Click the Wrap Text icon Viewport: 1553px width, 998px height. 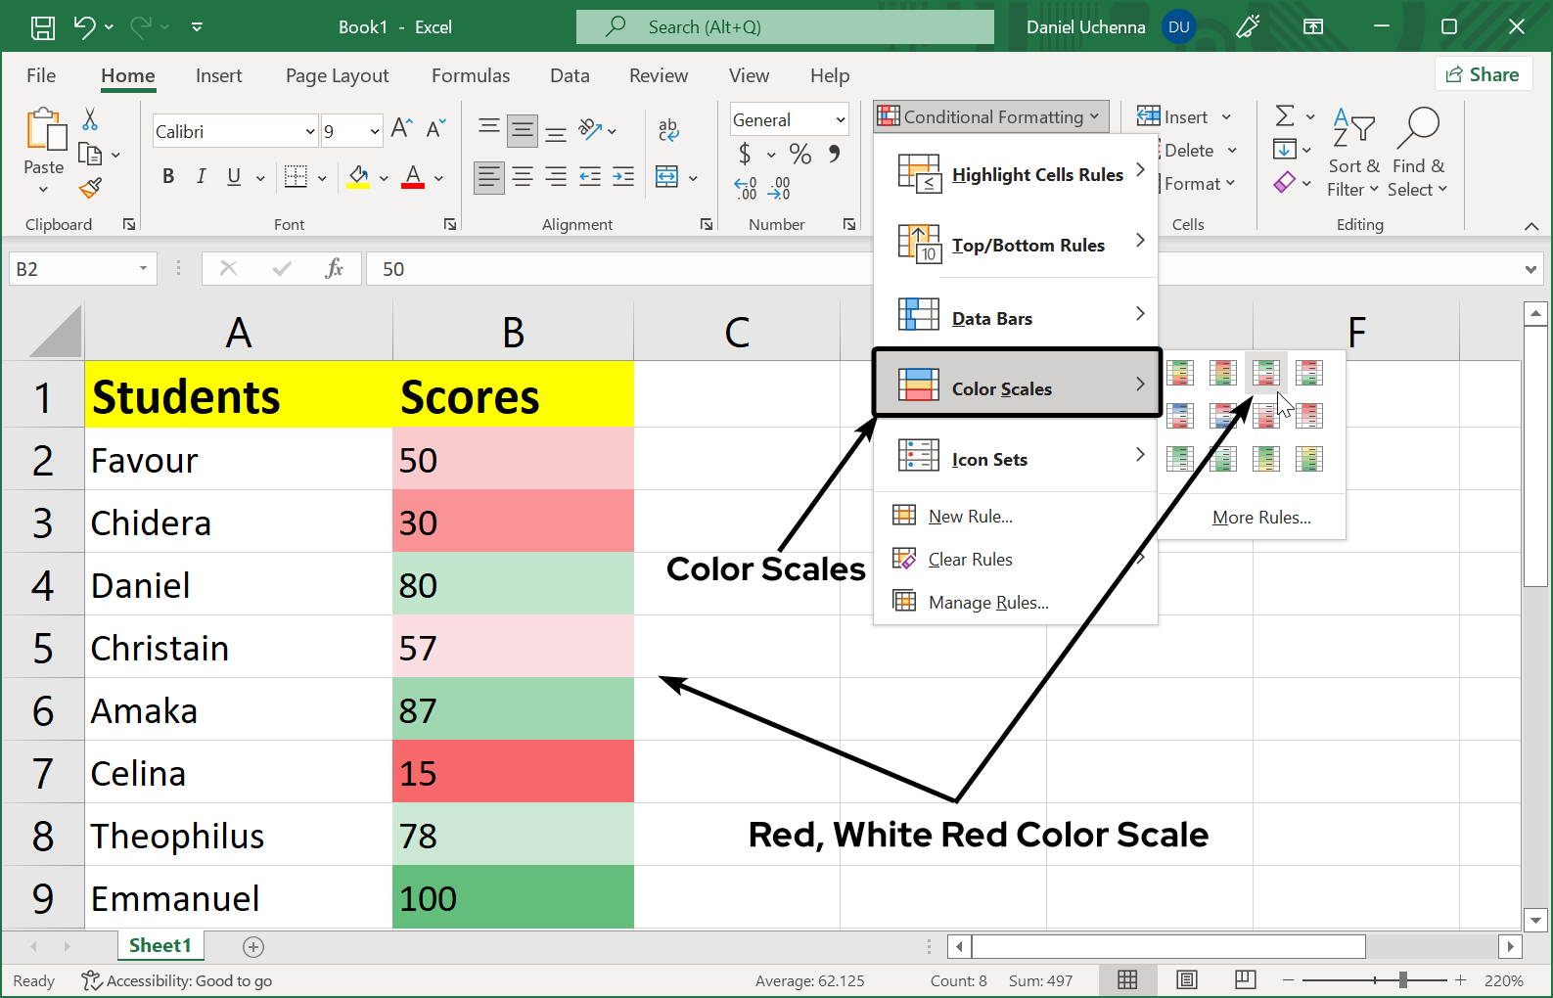coord(669,129)
